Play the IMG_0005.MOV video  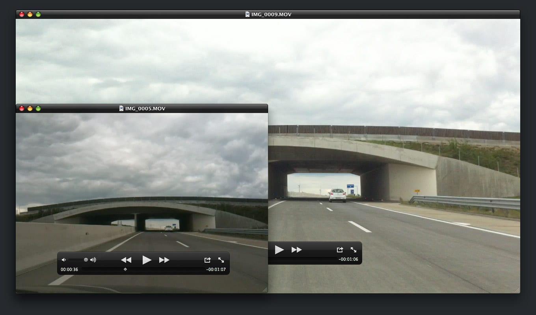[x=147, y=260]
